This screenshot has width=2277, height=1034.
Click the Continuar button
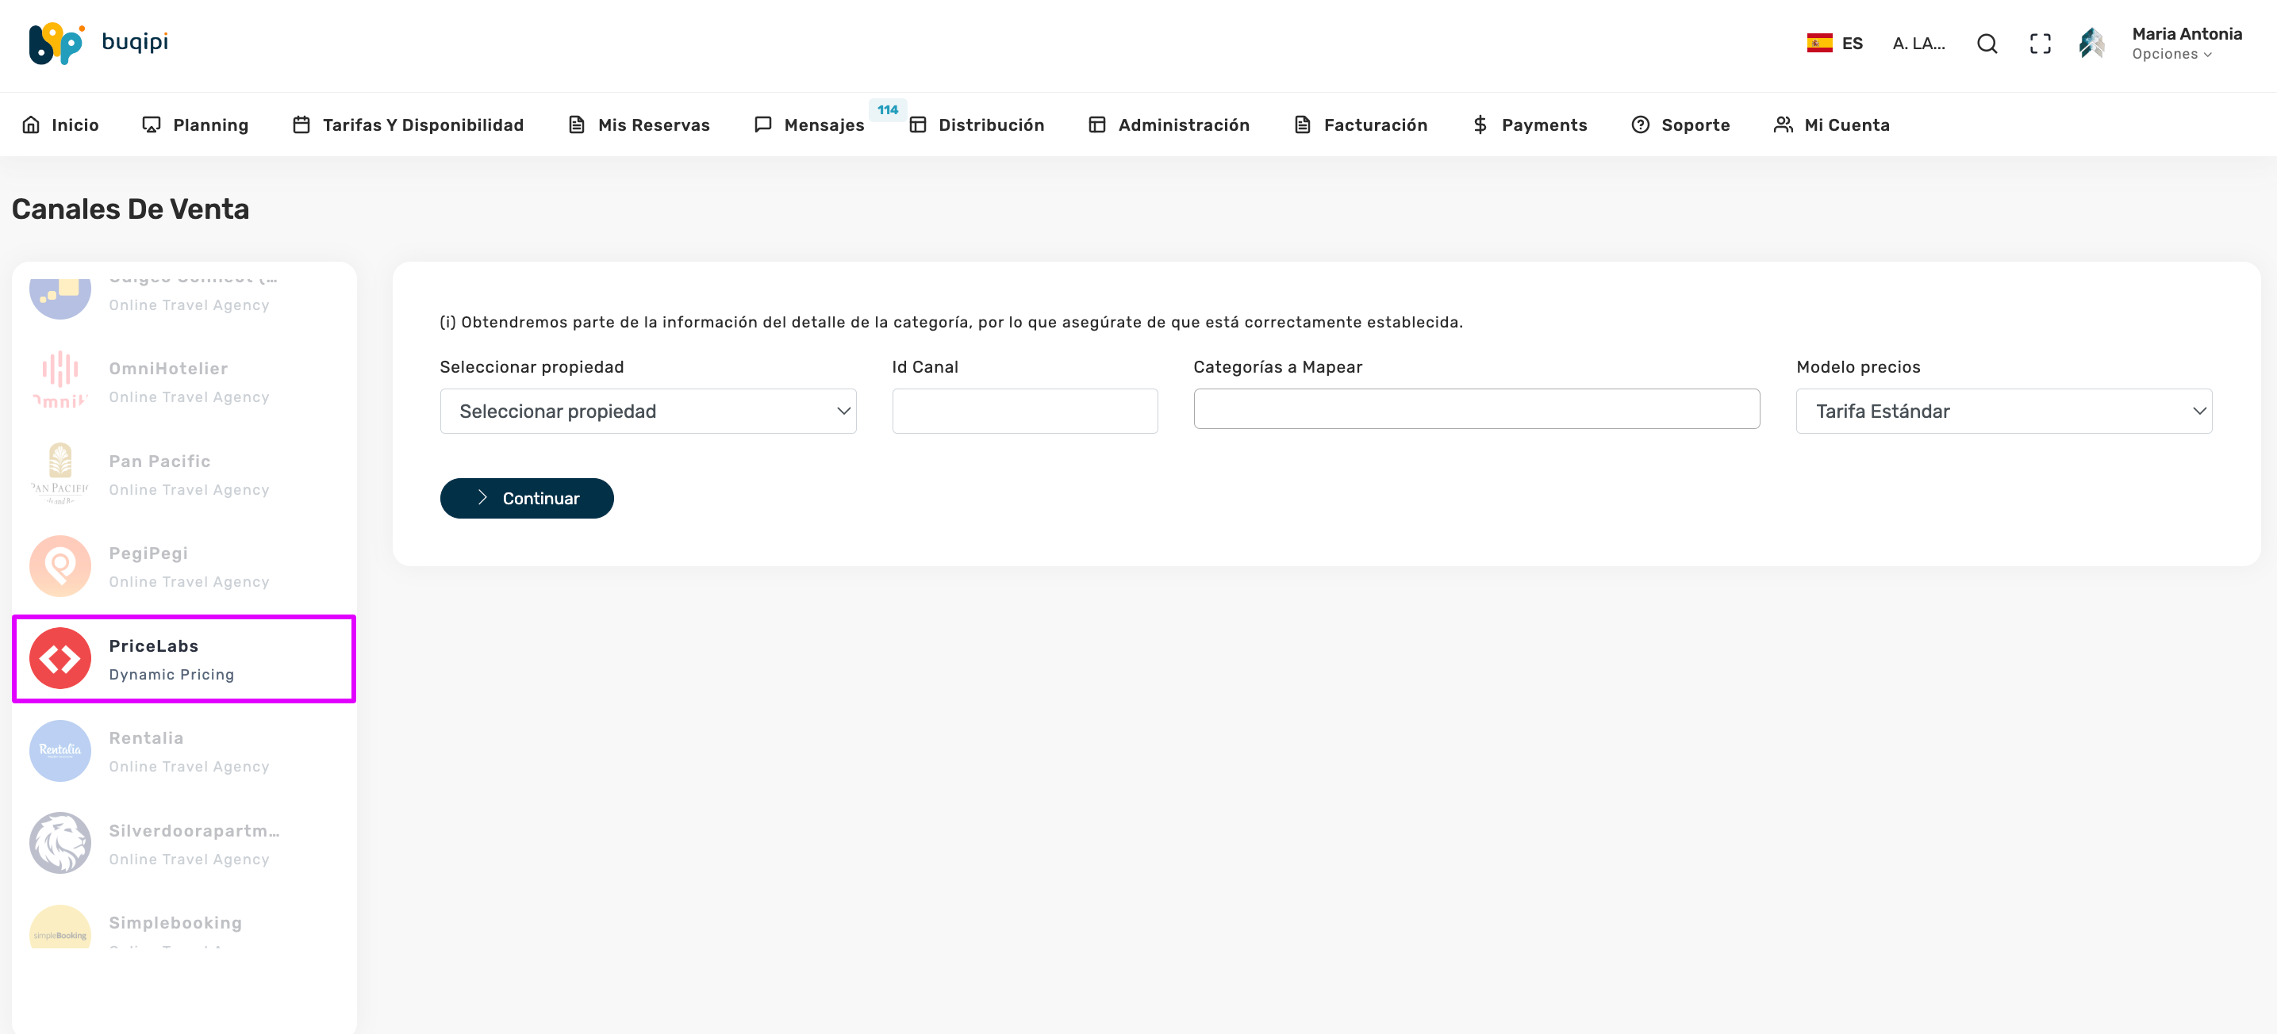click(527, 499)
